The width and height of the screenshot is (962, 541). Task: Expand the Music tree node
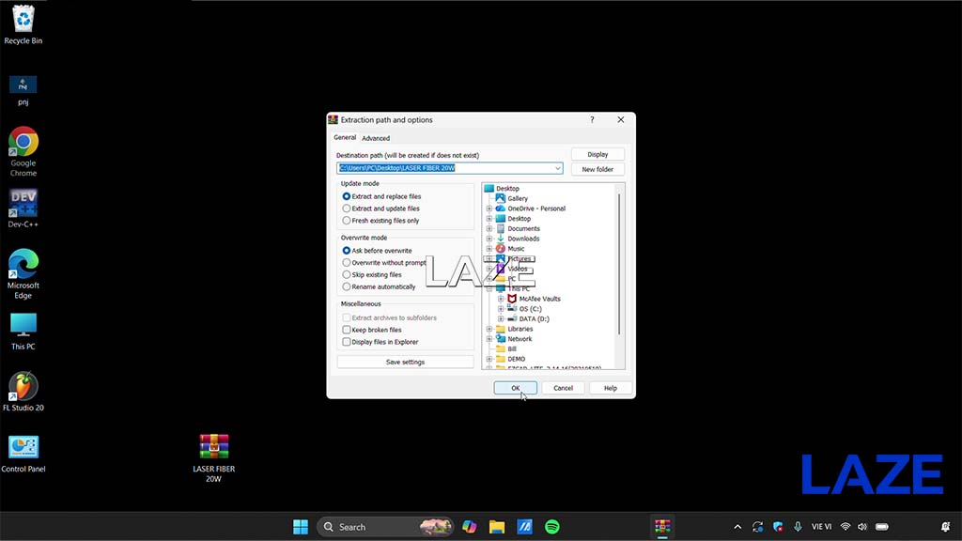point(489,248)
